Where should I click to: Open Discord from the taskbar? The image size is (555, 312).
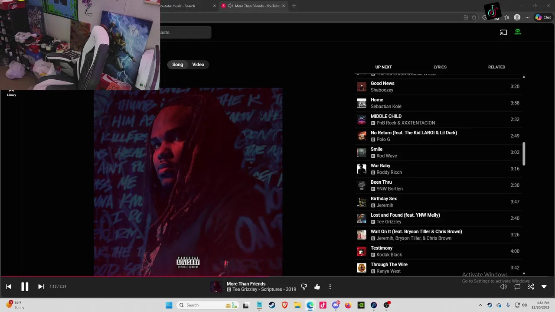336,305
